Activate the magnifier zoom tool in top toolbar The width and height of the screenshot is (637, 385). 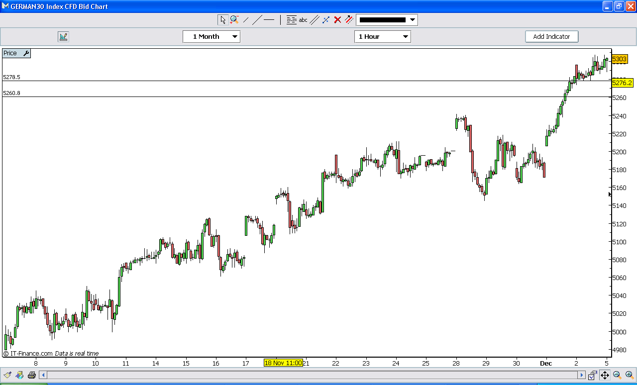click(x=234, y=20)
